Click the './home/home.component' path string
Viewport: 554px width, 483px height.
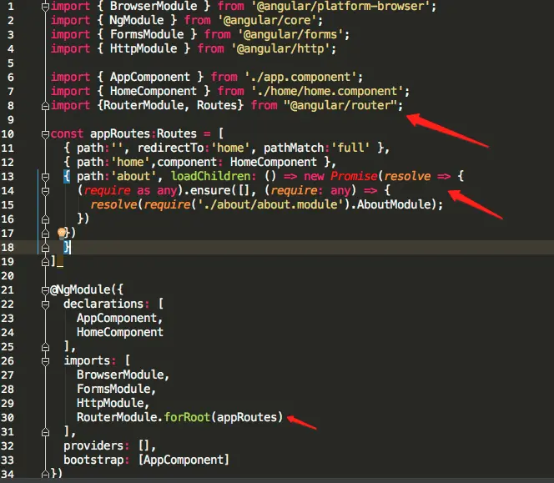(x=327, y=91)
